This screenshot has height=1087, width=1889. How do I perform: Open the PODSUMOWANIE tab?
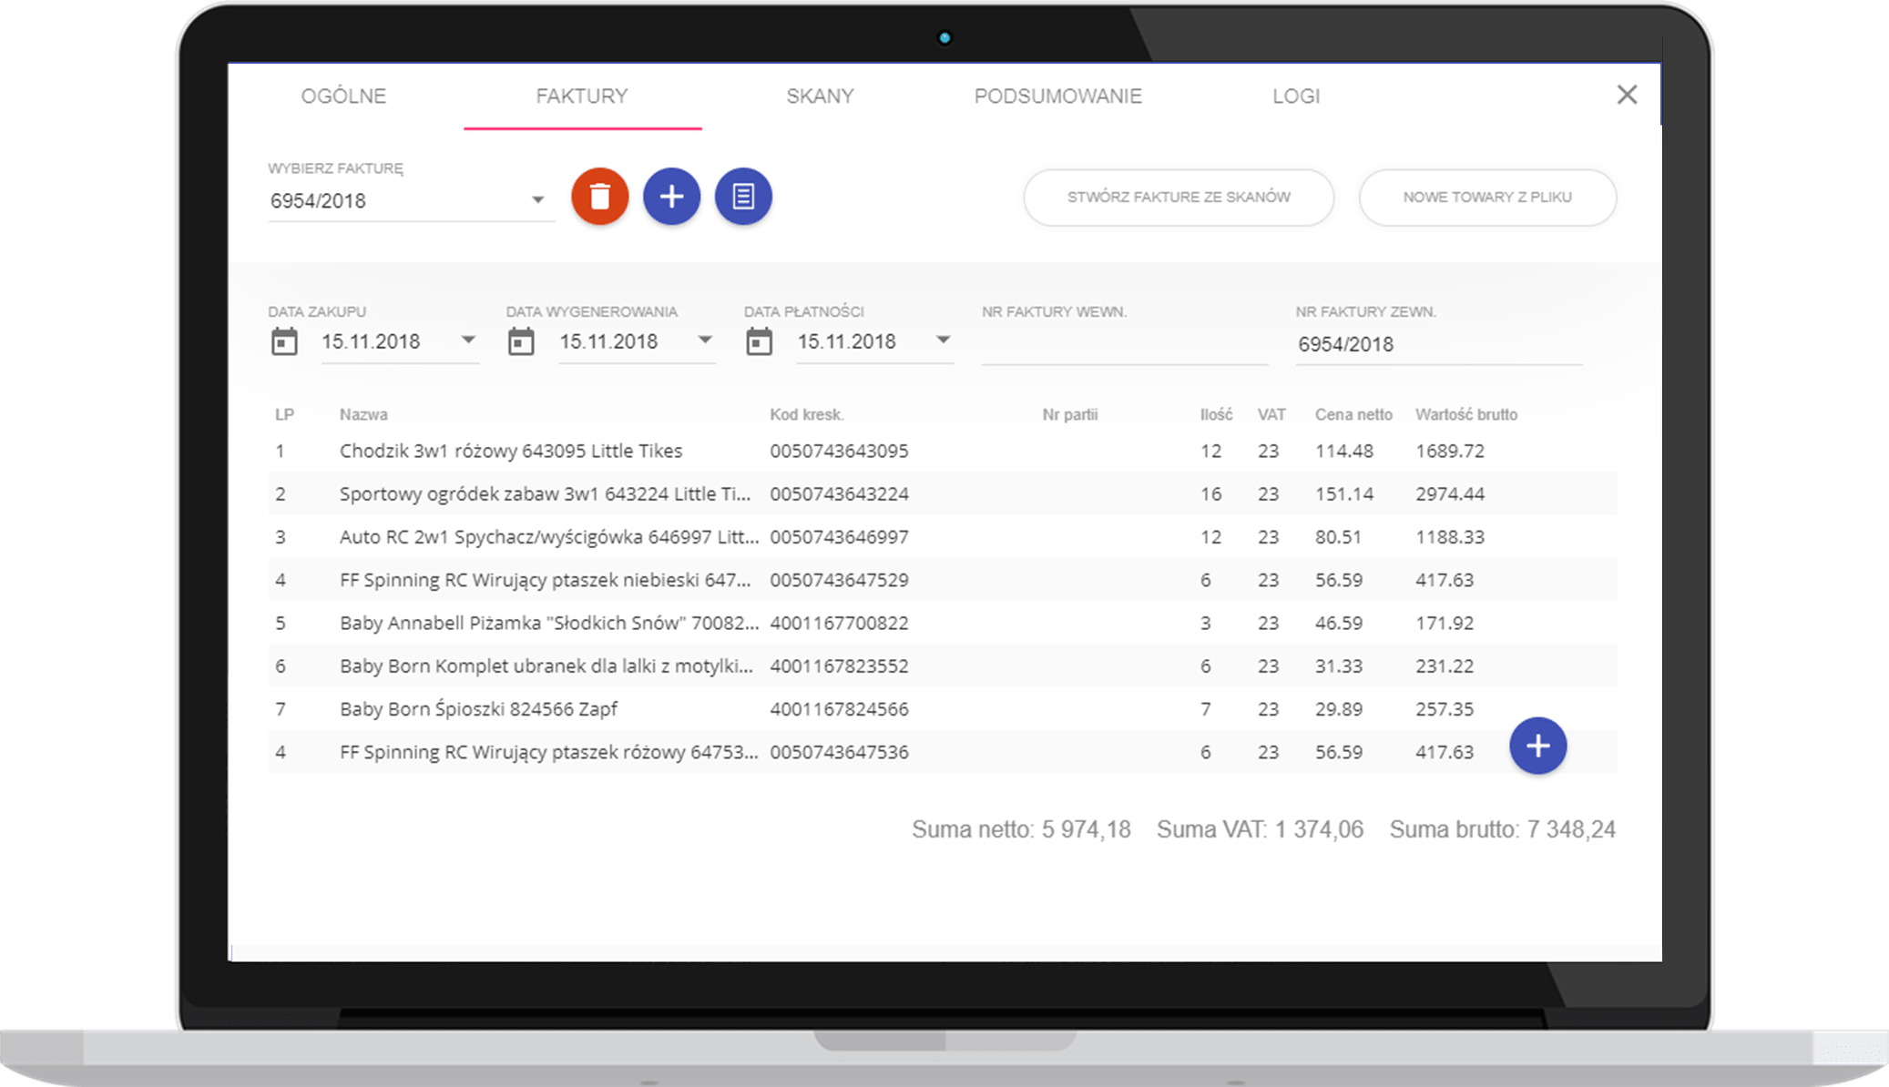[1059, 96]
